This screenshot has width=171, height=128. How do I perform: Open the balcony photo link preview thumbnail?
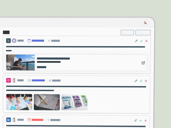pyautogui.click(x=21, y=63)
